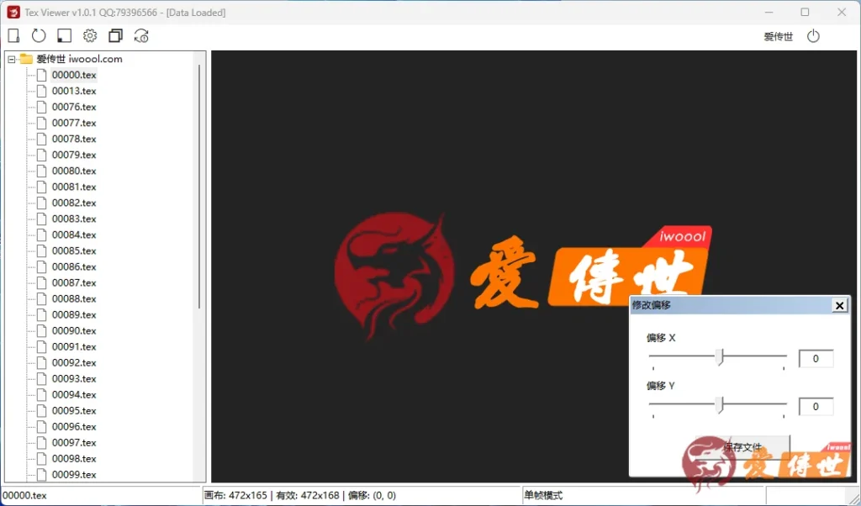
Task: Close the 修改偏移 offset dialog
Action: pyautogui.click(x=839, y=306)
